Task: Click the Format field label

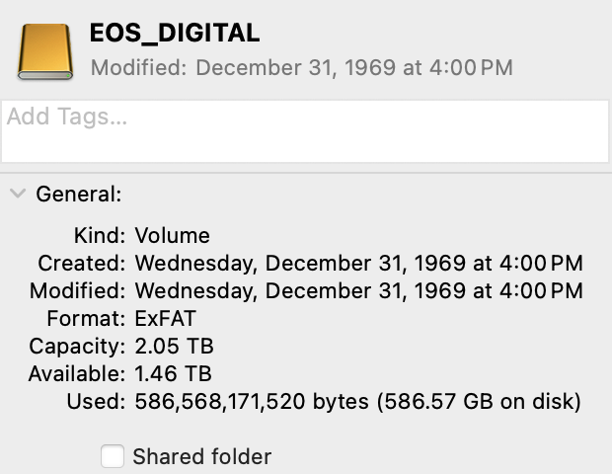Action: pos(86,319)
